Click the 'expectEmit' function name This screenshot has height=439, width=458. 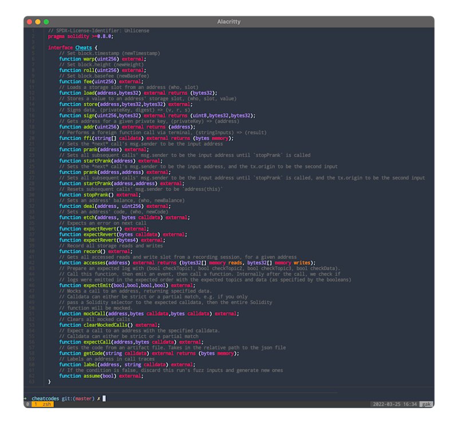[97, 286]
